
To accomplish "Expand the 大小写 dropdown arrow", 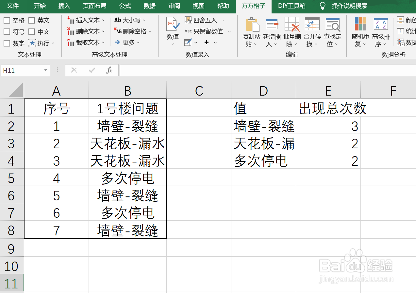I will point(144,20).
